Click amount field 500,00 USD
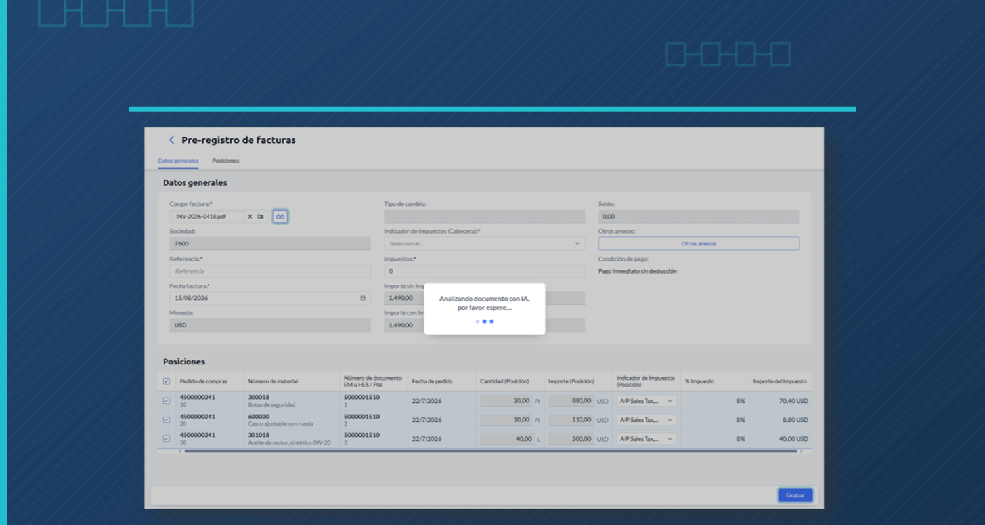985x525 pixels. pos(571,439)
